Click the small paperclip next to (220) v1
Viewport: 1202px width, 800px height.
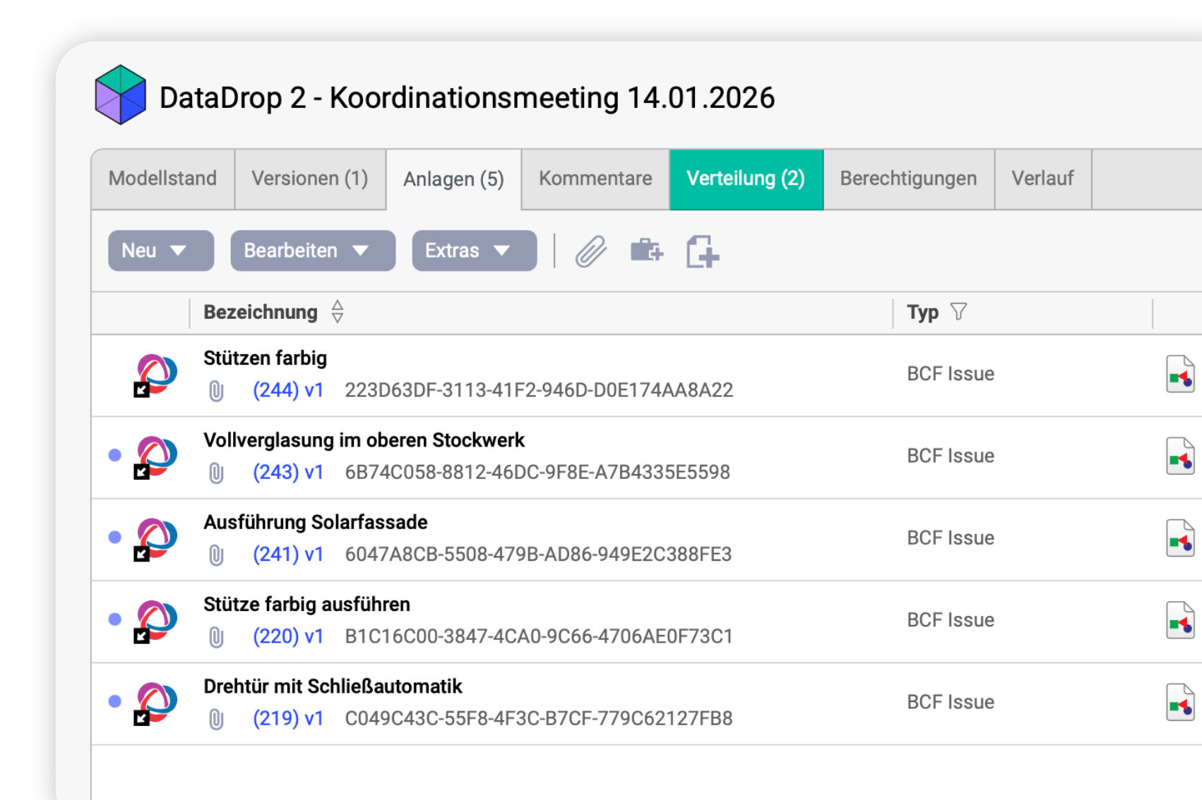pos(216,637)
